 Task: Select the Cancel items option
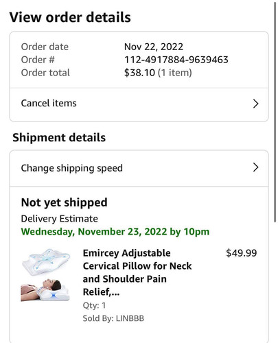[x=139, y=104]
